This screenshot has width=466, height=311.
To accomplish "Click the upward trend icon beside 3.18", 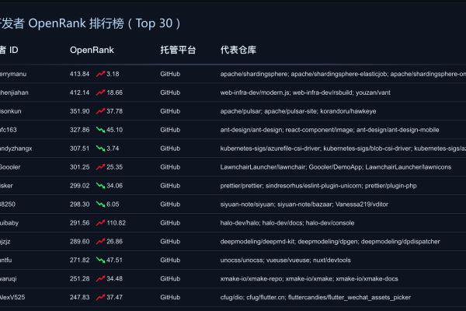I will (x=100, y=74).
